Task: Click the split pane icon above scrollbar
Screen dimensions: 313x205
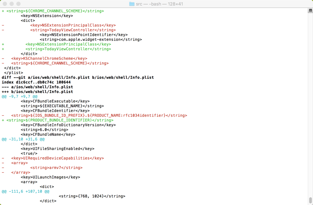Action: point(310,11)
